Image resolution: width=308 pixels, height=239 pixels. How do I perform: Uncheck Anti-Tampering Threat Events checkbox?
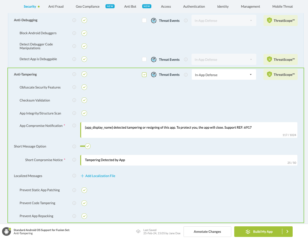coord(144,75)
